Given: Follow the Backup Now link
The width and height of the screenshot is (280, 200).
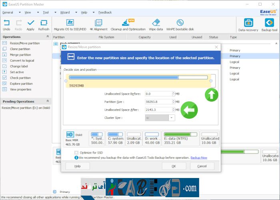Looking at the screenshot, I should 199,158.
